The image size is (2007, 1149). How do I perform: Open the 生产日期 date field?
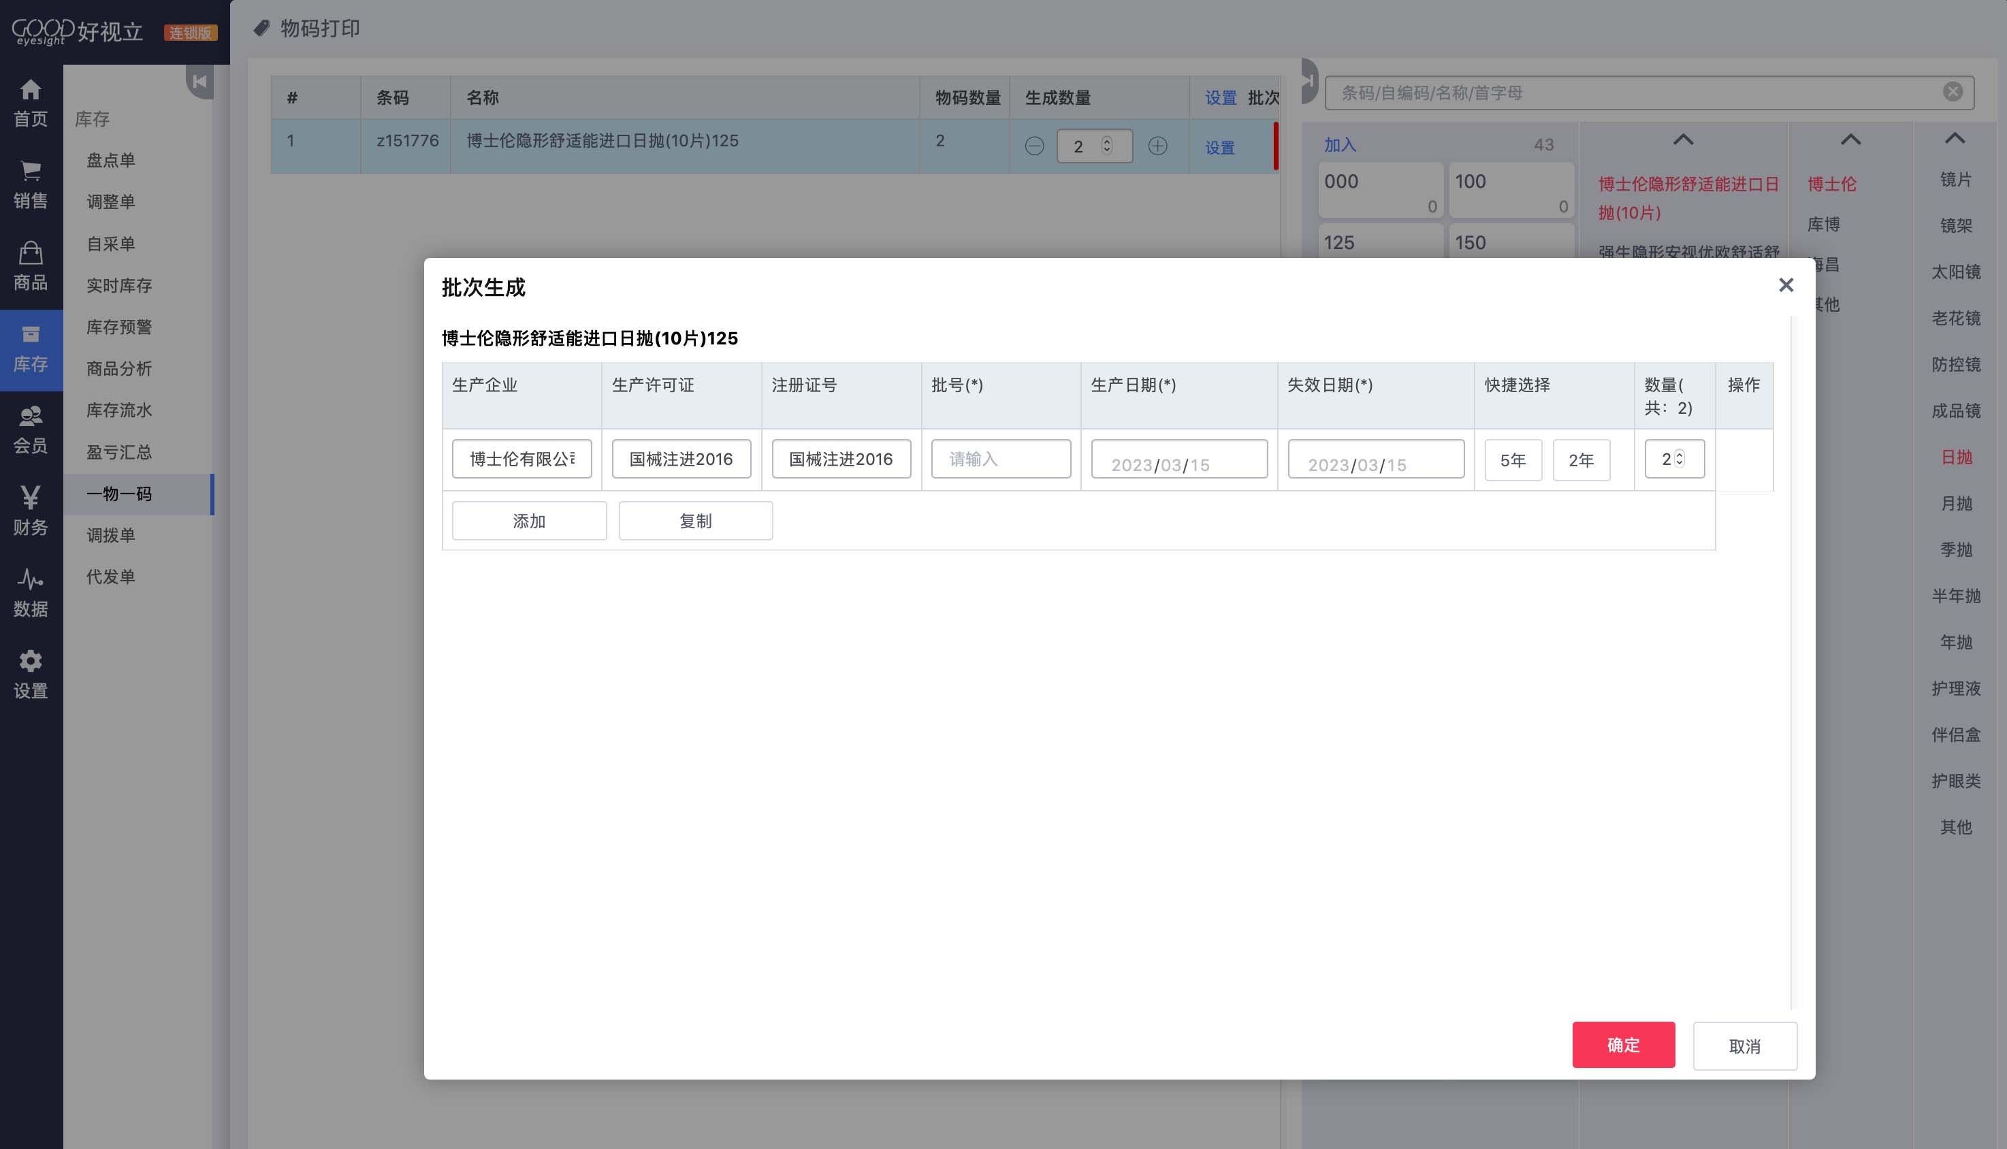pyautogui.click(x=1179, y=459)
